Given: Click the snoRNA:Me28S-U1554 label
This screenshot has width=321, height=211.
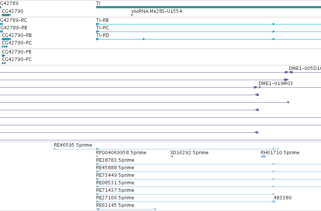Looking at the screenshot, I should (157, 11).
